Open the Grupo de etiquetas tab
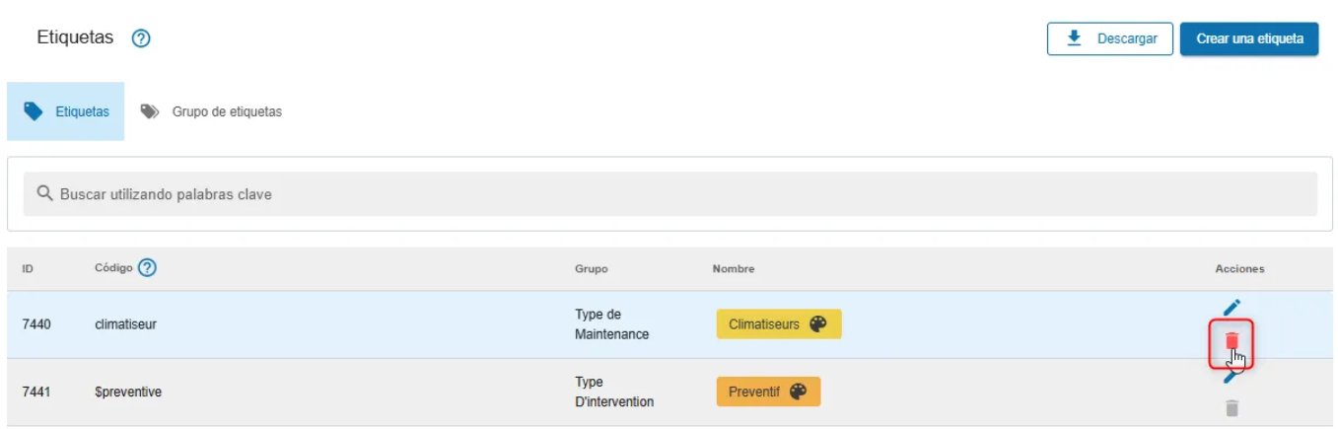This screenshot has height=429, width=1338. click(x=212, y=111)
